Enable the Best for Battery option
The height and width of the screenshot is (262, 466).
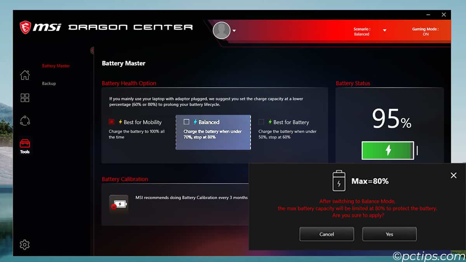click(x=261, y=122)
